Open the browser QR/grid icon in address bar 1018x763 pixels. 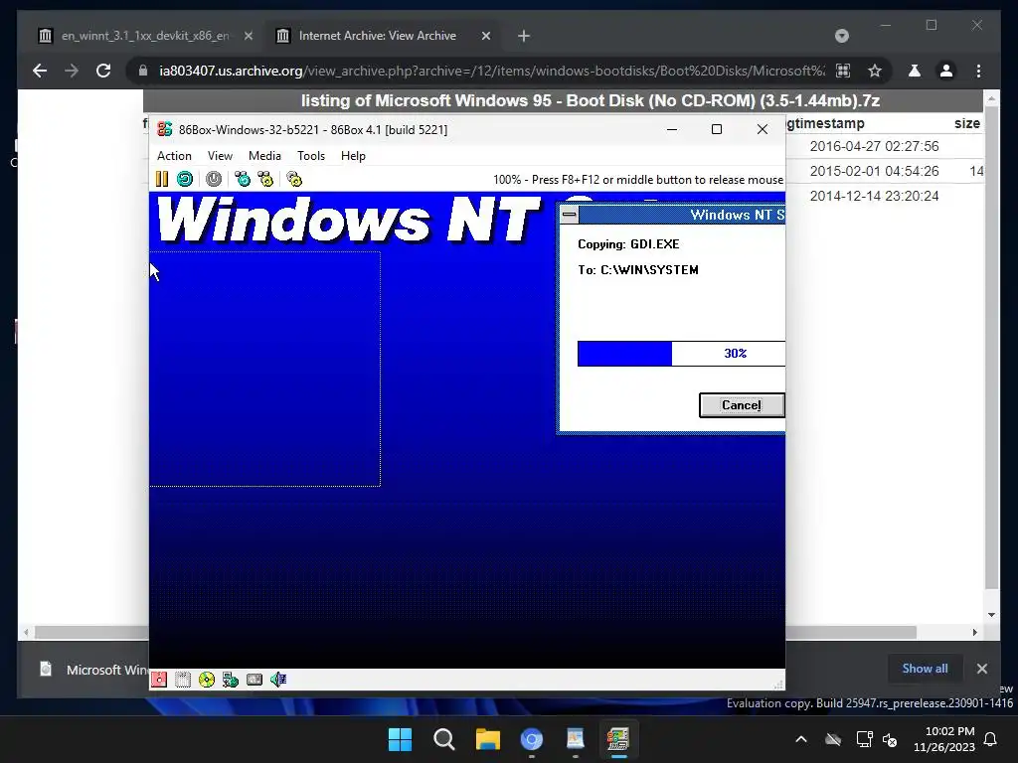(843, 71)
